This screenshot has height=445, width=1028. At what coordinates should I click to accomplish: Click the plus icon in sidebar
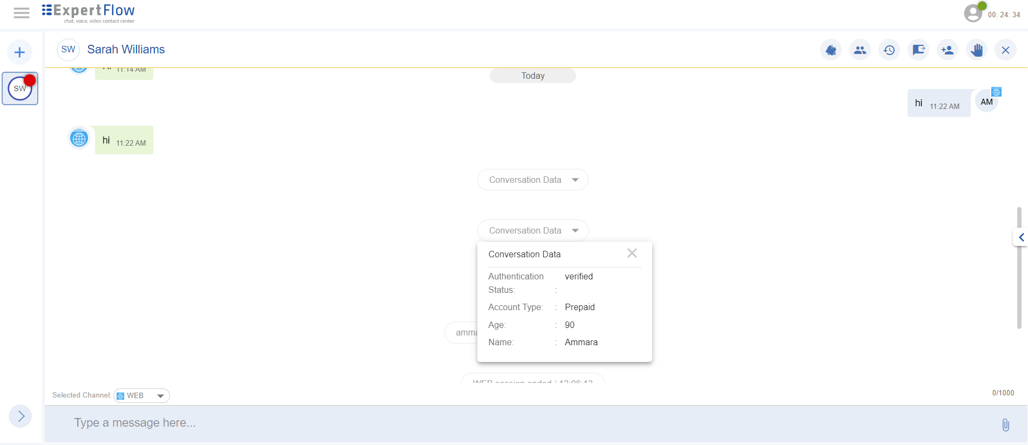pyautogui.click(x=20, y=52)
